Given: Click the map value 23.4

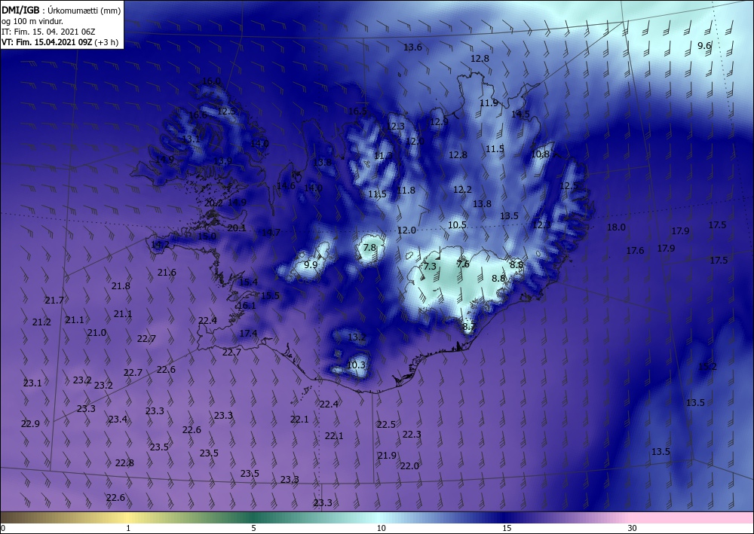Looking at the screenshot, I should click(x=118, y=420).
